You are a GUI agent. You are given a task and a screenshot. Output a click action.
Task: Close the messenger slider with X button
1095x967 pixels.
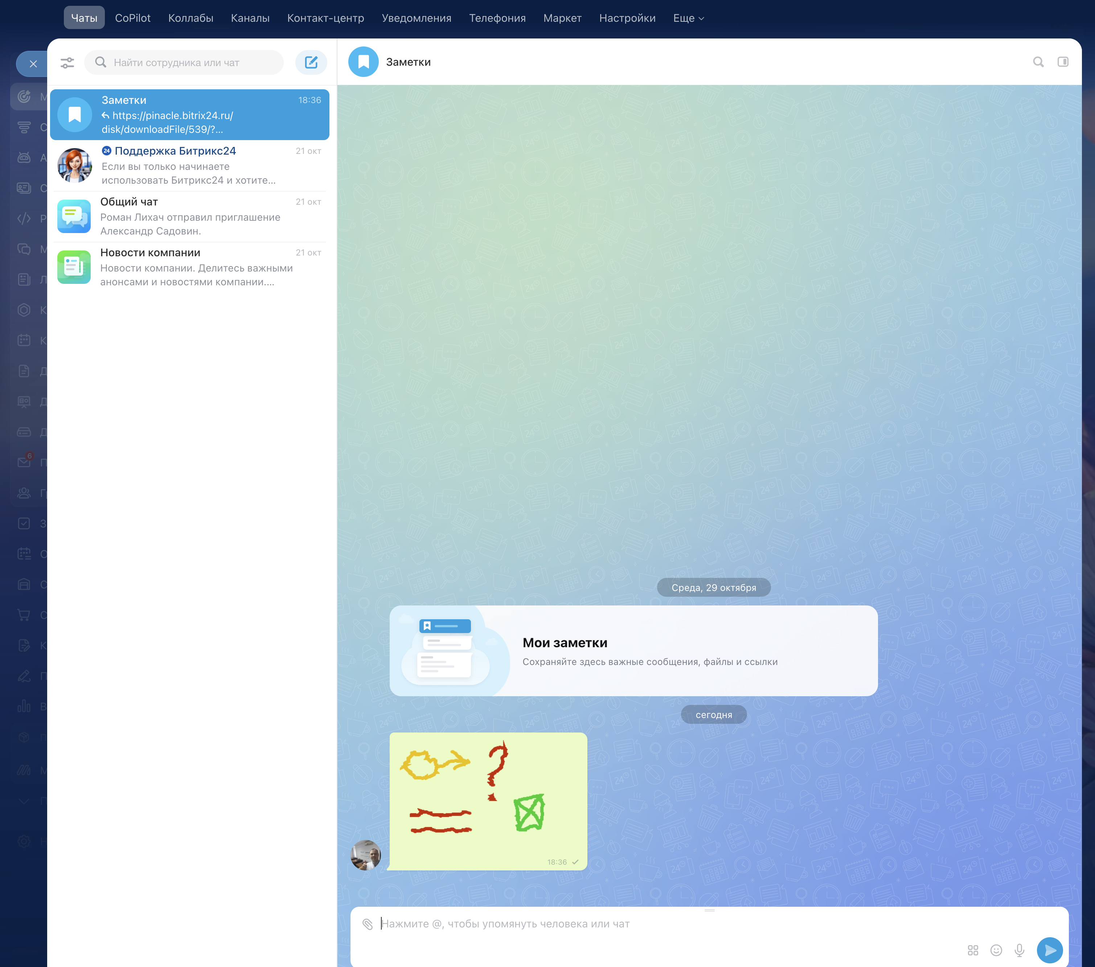point(33,64)
